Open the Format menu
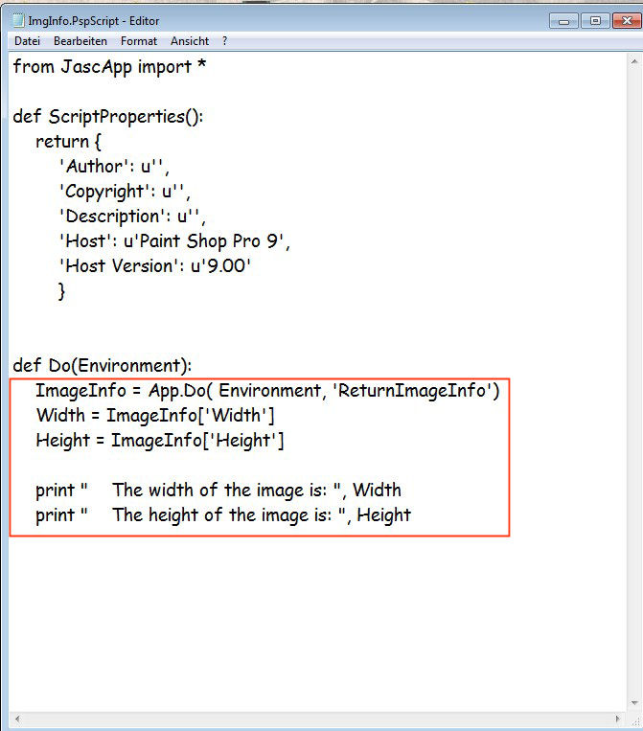The height and width of the screenshot is (731, 643). point(139,41)
